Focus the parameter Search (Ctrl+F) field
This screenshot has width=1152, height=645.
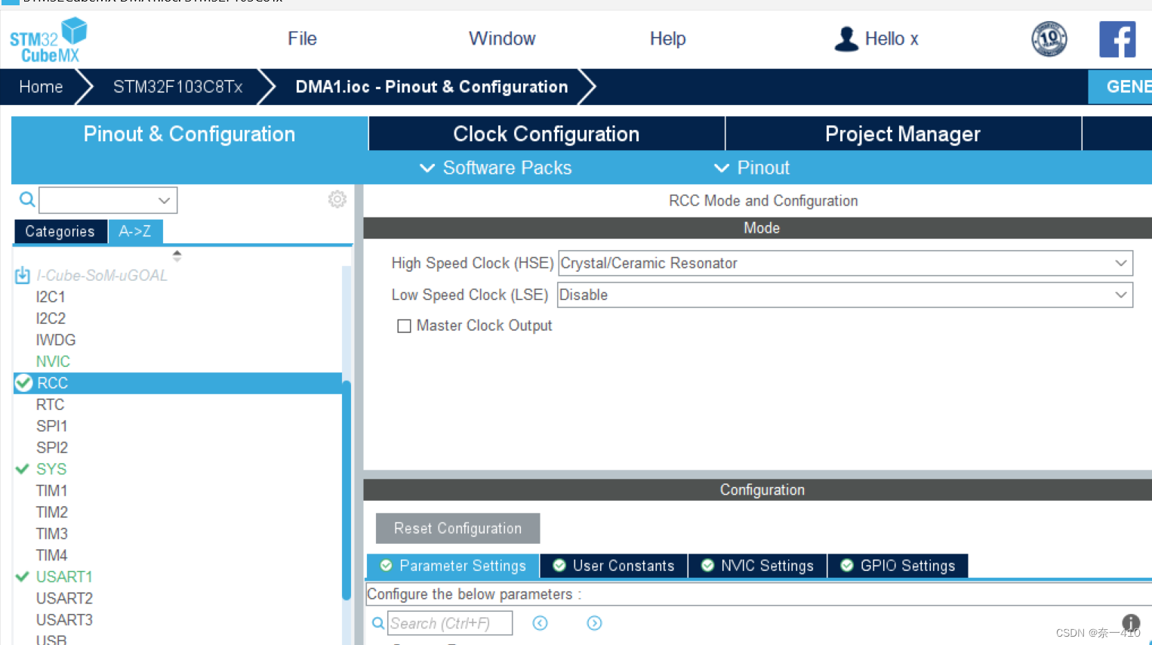point(450,623)
